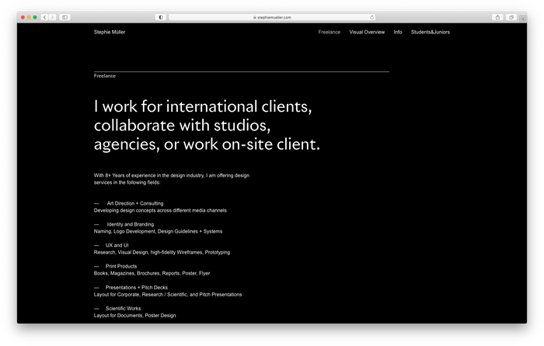This screenshot has width=544, height=346.
Task: Maximize the window with the green button
Action: pyautogui.click(x=35, y=17)
